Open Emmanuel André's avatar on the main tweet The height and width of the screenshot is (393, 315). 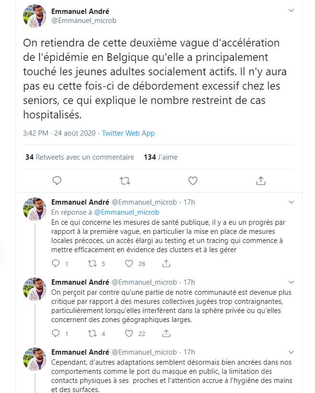tap(35, 16)
